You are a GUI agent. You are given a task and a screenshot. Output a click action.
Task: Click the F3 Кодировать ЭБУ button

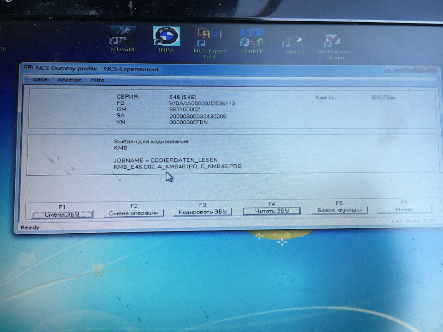tap(202, 212)
